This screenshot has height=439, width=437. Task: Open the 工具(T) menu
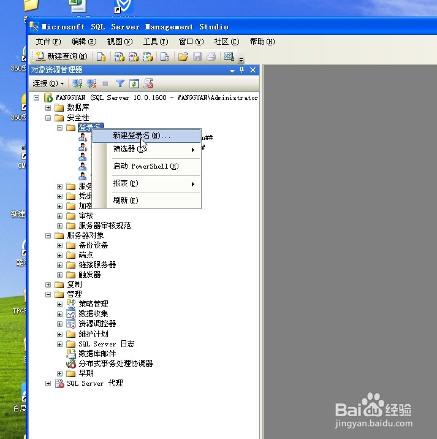pos(156,42)
